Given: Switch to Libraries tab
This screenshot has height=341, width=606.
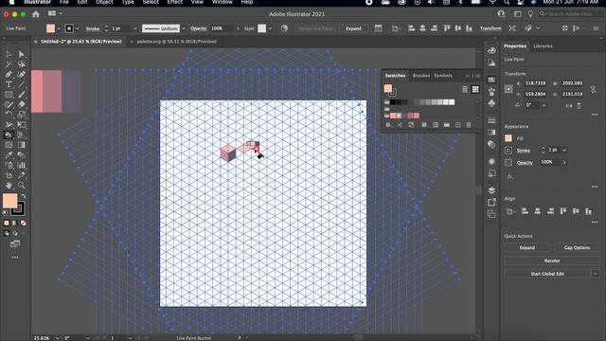Looking at the screenshot, I should (x=543, y=46).
